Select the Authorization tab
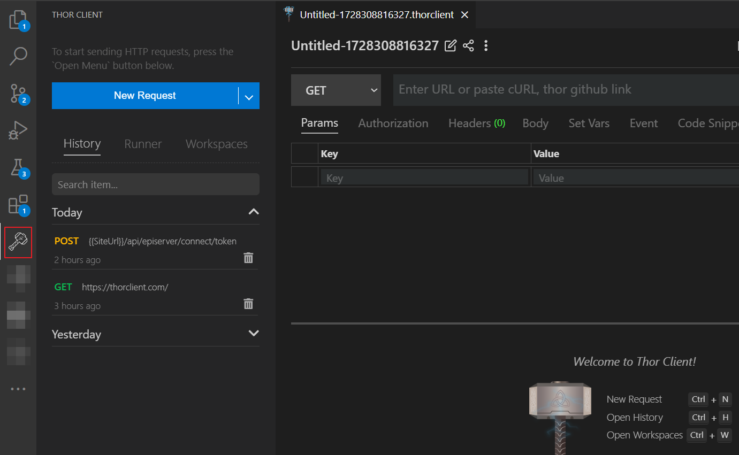The width and height of the screenshot is (739, 455). tap(393, 124)
